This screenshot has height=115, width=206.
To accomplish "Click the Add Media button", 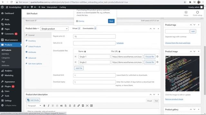I will click(x=33, y=100).
